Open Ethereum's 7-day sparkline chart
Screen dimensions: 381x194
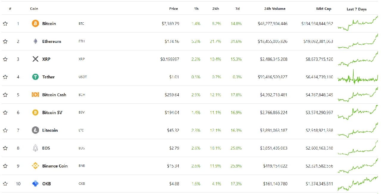[358, 41]
